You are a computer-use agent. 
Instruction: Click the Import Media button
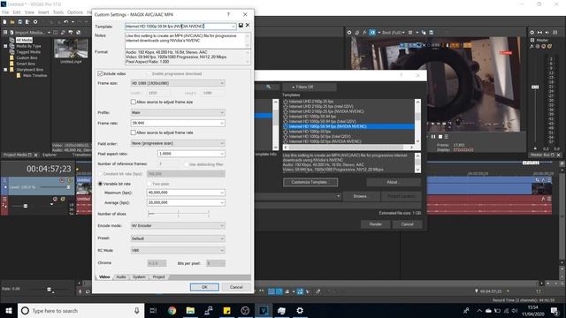click(x=29, y=33)
